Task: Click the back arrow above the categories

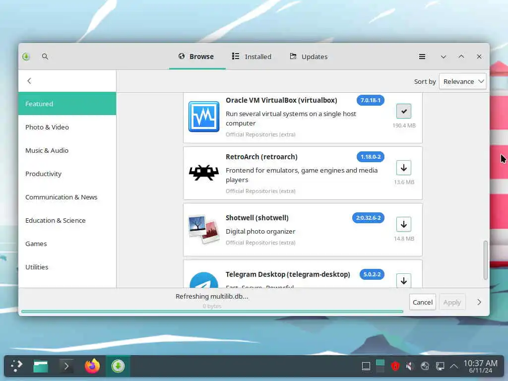Action: point(29,81)
